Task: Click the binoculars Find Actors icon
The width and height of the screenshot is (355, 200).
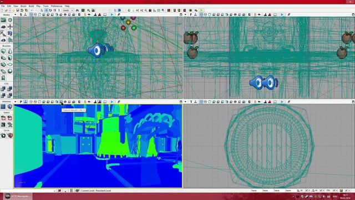Action: coord(78,11)
